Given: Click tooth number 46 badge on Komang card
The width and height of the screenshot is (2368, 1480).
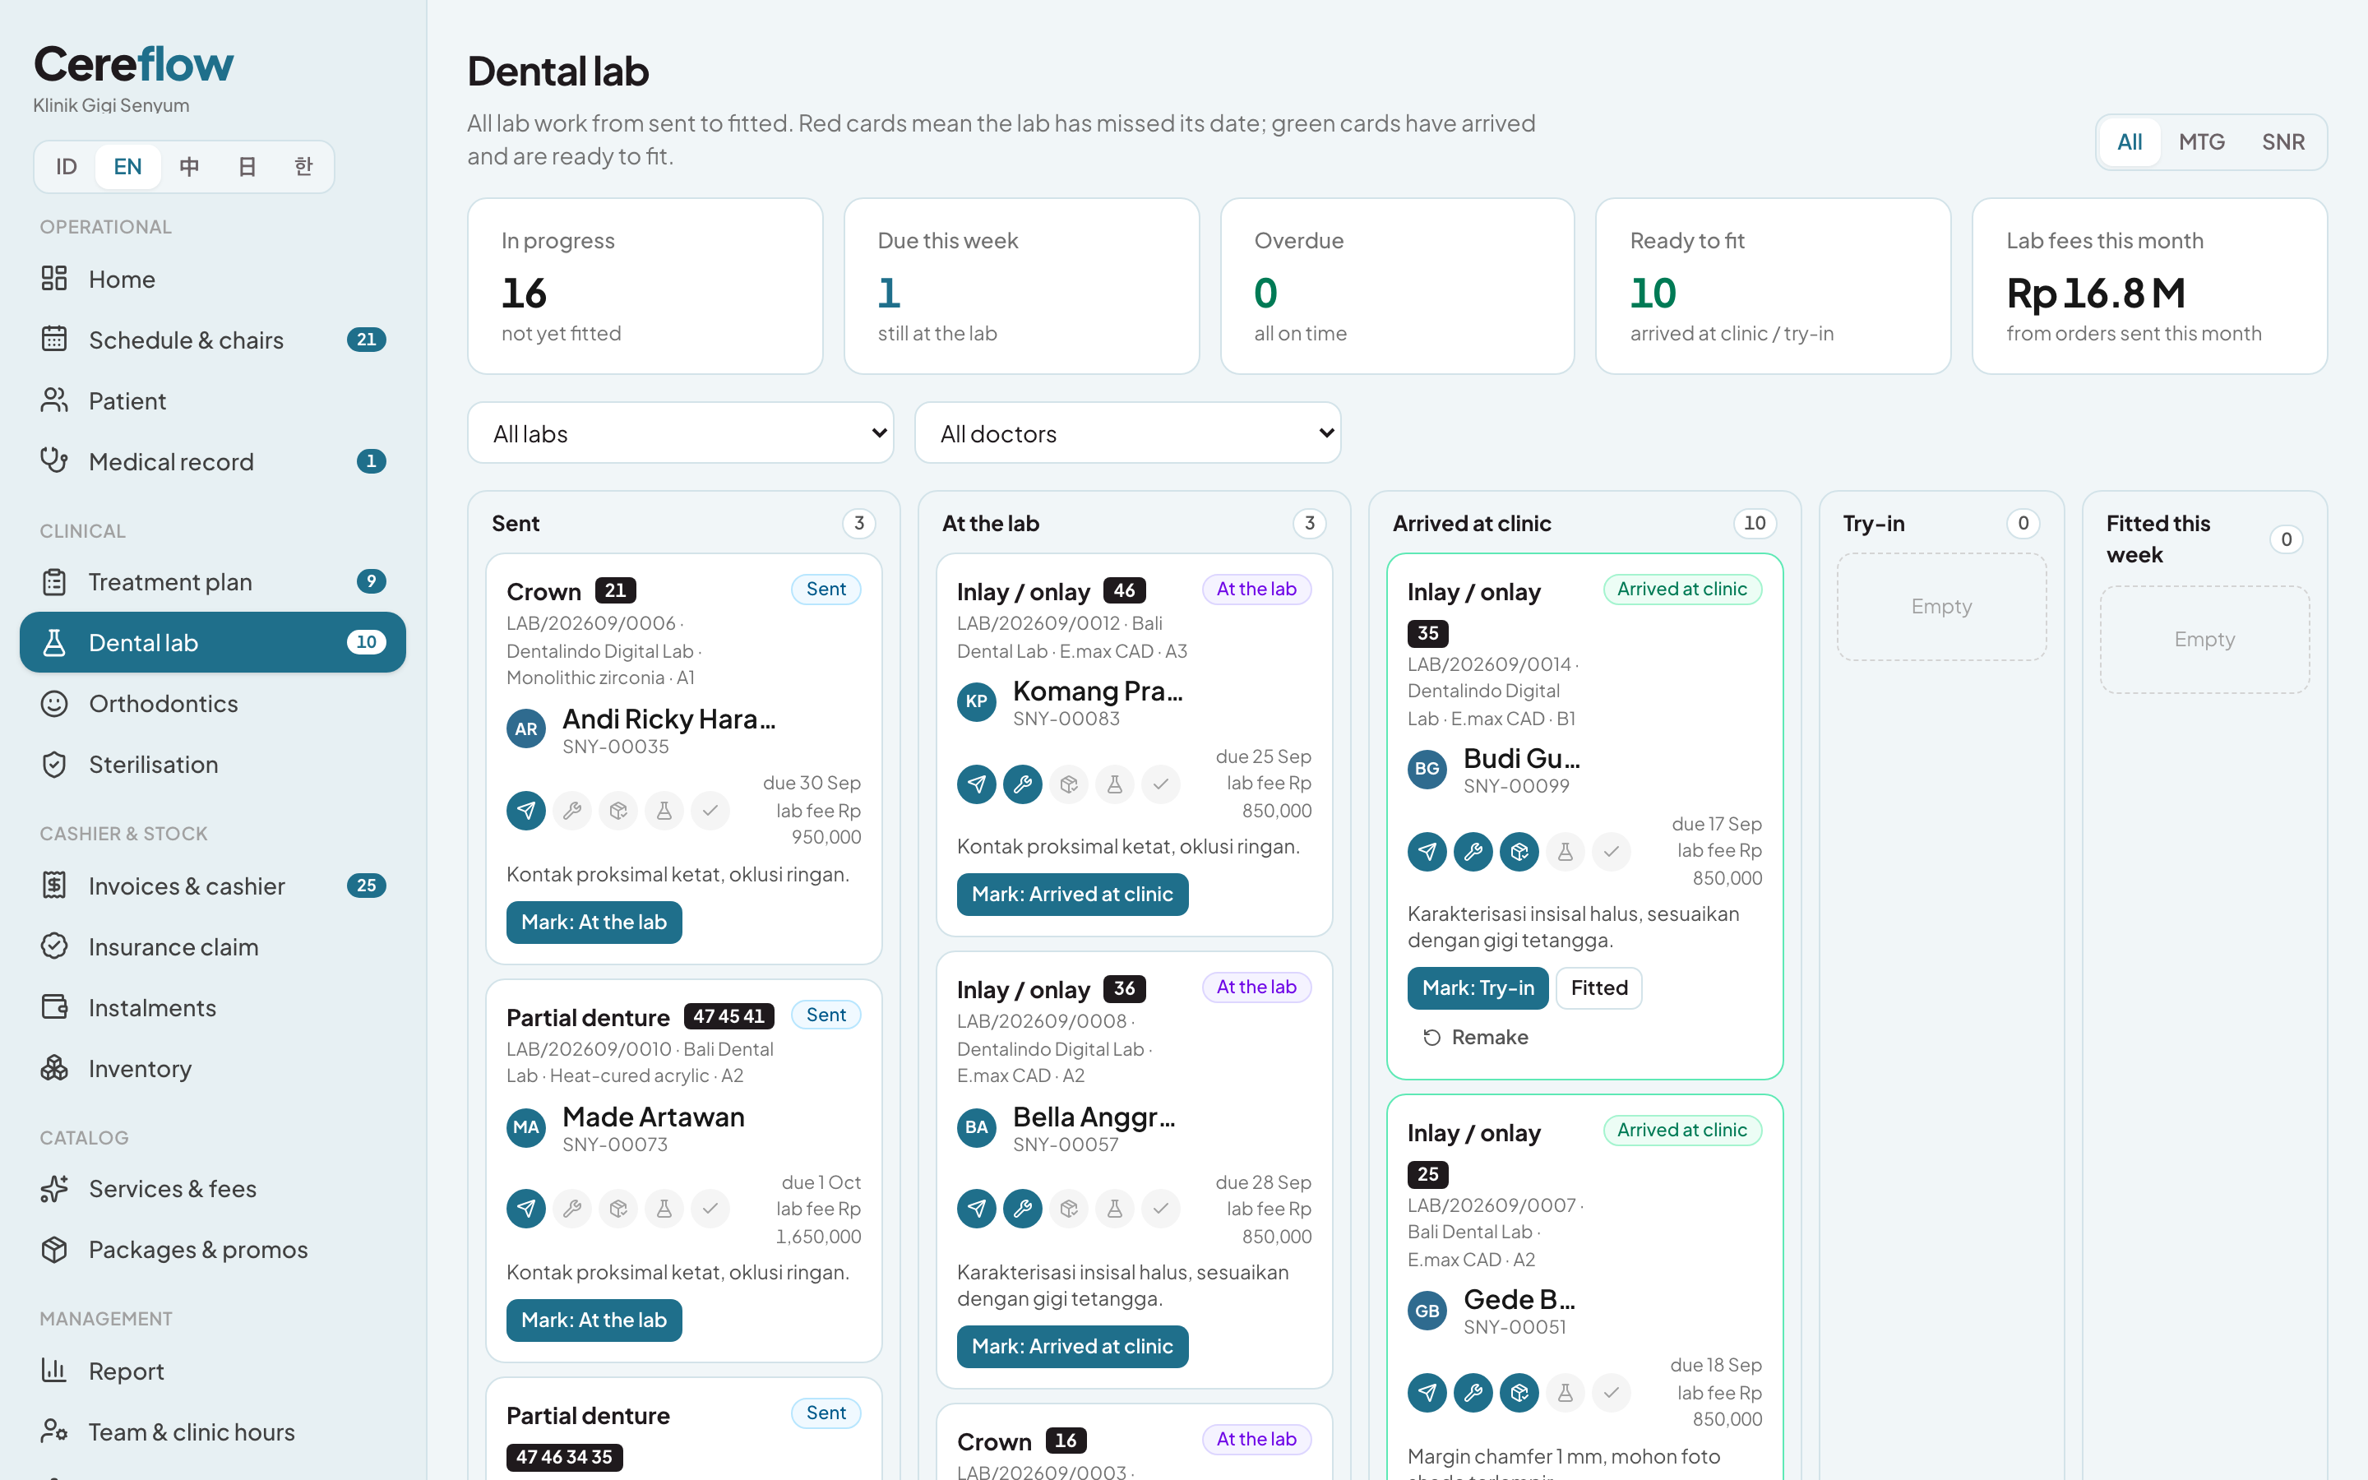Looking at the screenshot, I should click(1124, 591).
